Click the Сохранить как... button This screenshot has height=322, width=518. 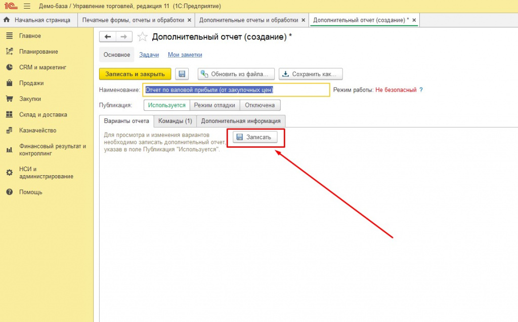311,74
